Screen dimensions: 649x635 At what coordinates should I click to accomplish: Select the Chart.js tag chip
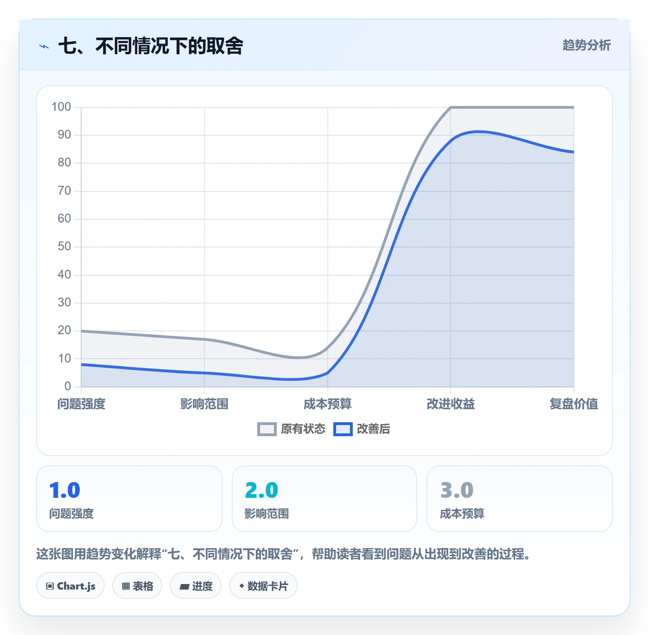coord(70,586)
